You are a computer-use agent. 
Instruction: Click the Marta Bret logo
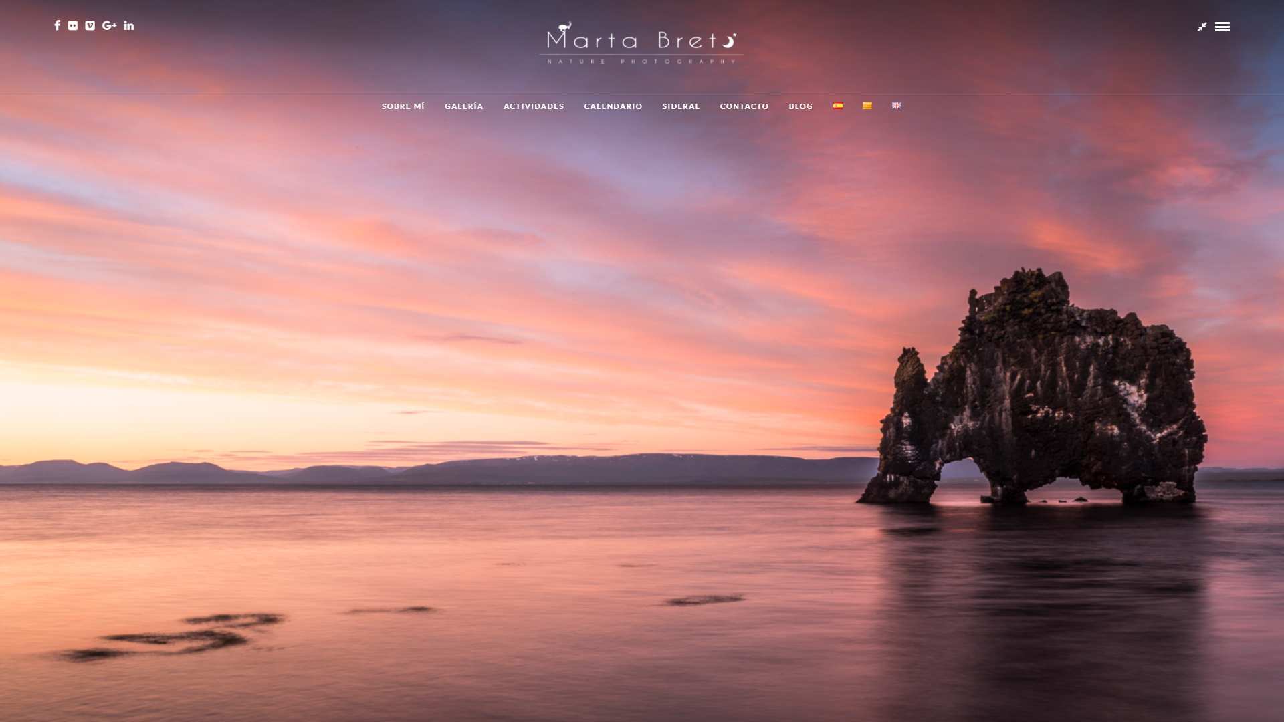[641, 39]
